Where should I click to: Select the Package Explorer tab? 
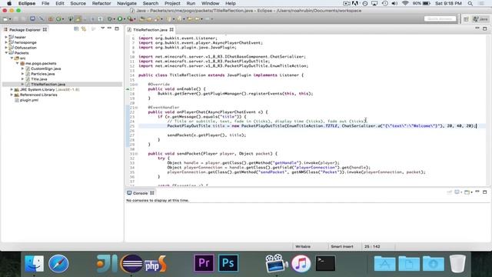pos(25,29)
